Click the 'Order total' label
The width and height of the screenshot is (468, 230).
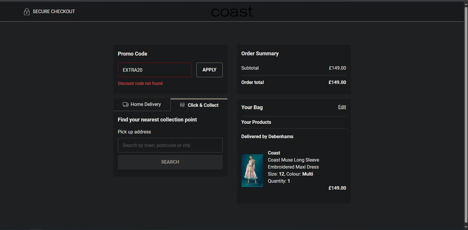click(252, 82)
